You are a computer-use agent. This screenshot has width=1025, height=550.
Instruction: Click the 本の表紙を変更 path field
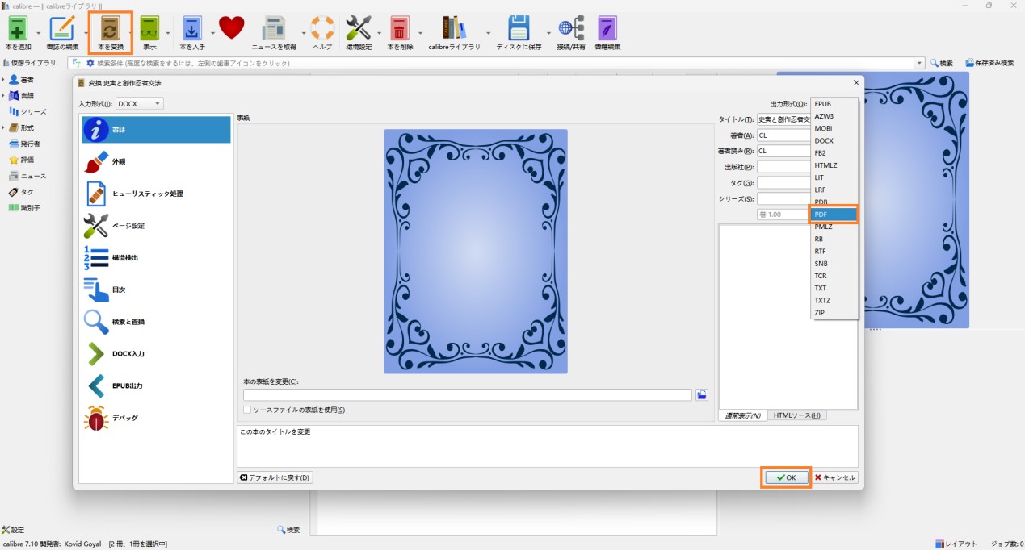468,395
